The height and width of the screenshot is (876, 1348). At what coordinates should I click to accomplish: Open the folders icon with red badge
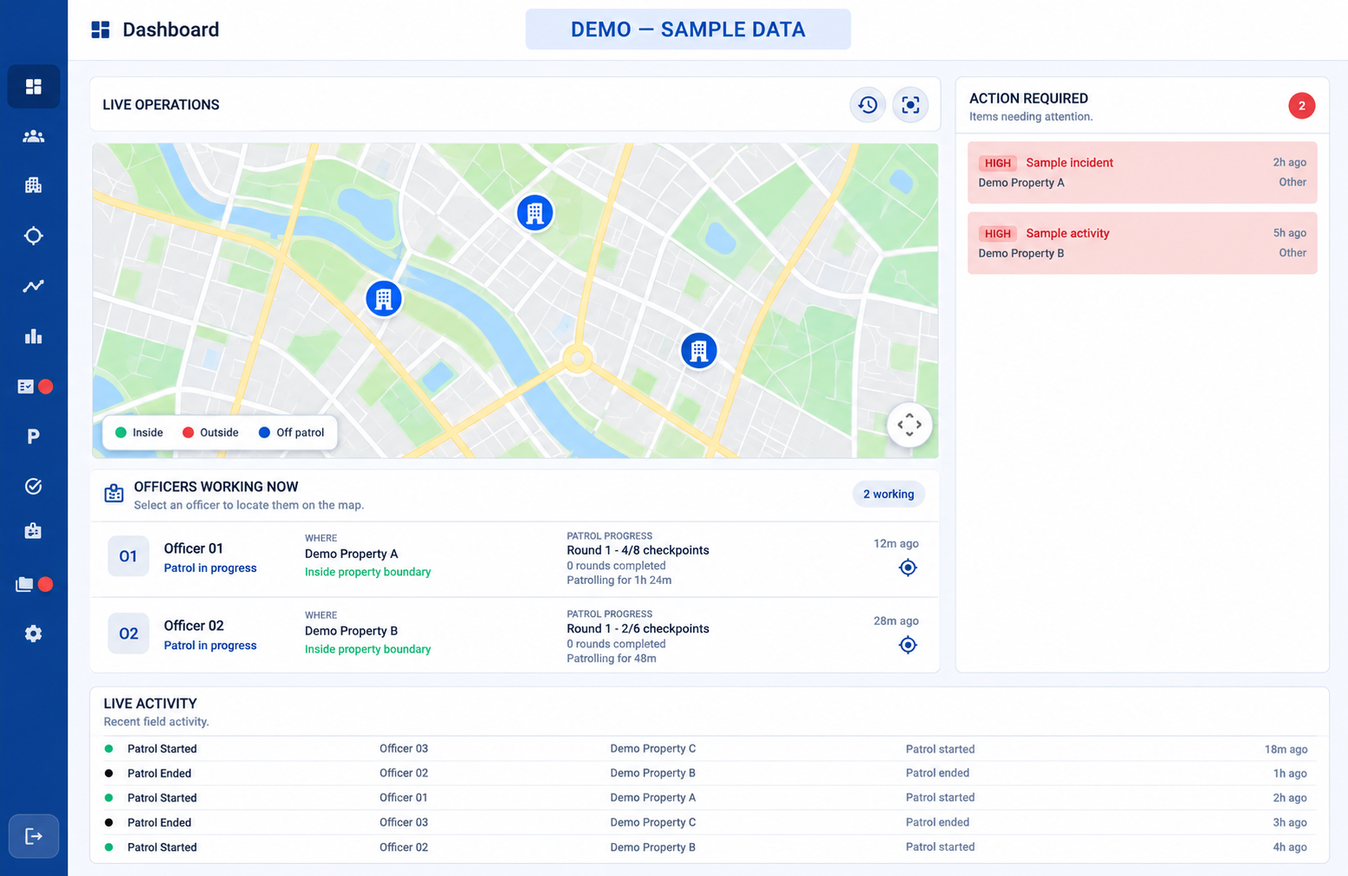point(35,584)
